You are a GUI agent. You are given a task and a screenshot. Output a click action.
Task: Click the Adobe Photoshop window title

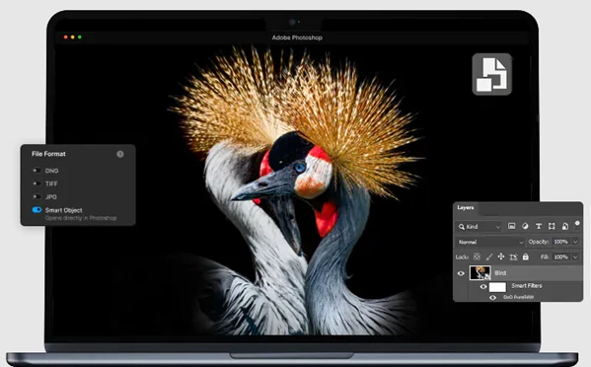[x=297, y=37]
